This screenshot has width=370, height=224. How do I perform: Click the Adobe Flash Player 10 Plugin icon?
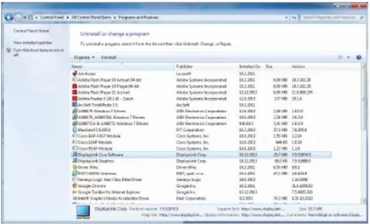(74, 86)
